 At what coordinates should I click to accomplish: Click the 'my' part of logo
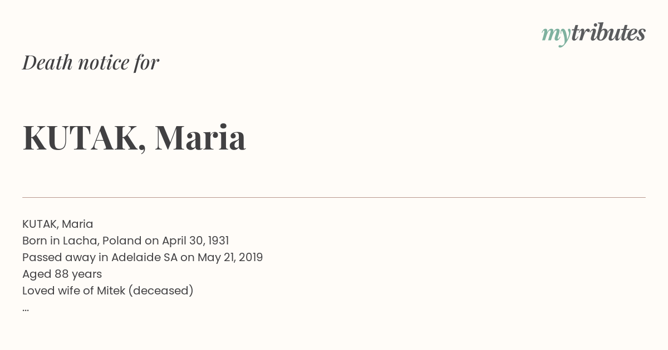[x=556, y=36]
